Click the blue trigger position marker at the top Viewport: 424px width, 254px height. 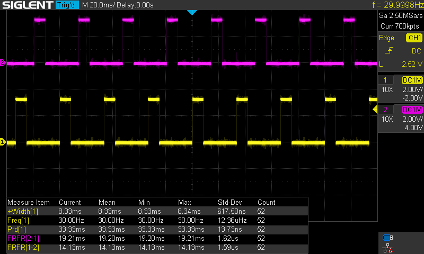192,12
